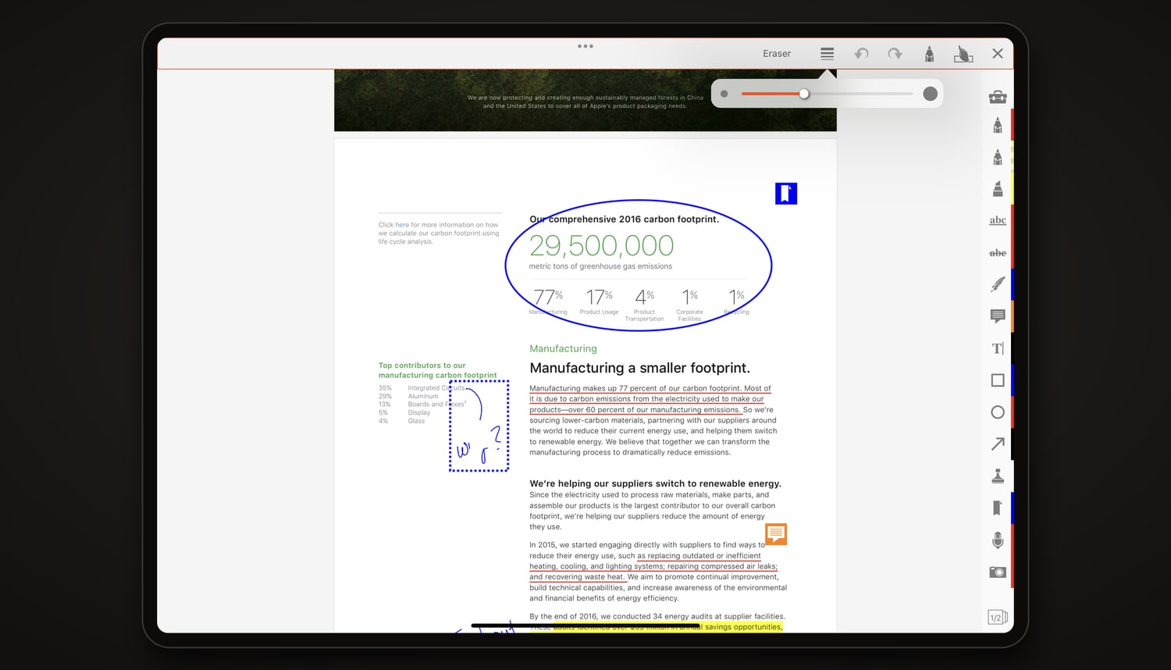
Task: Select the comment note tool in sidebar
Action: pos(998,316)
